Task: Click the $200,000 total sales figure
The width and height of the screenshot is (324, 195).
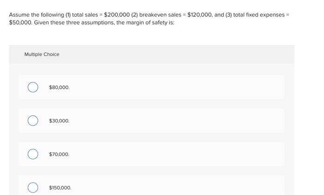Action: (x=117, y=15)
